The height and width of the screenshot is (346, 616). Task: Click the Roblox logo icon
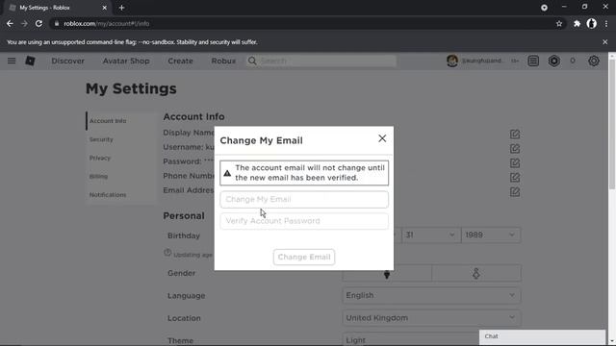(30, 61)
